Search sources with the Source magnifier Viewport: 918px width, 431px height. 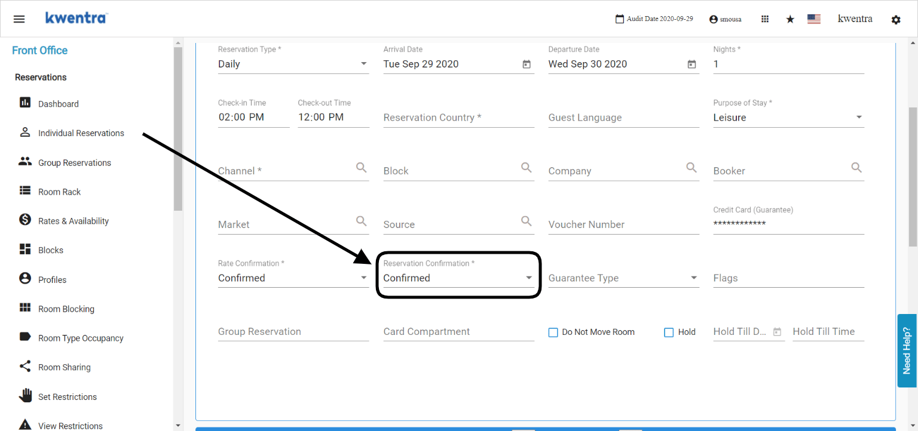[527, 221]
